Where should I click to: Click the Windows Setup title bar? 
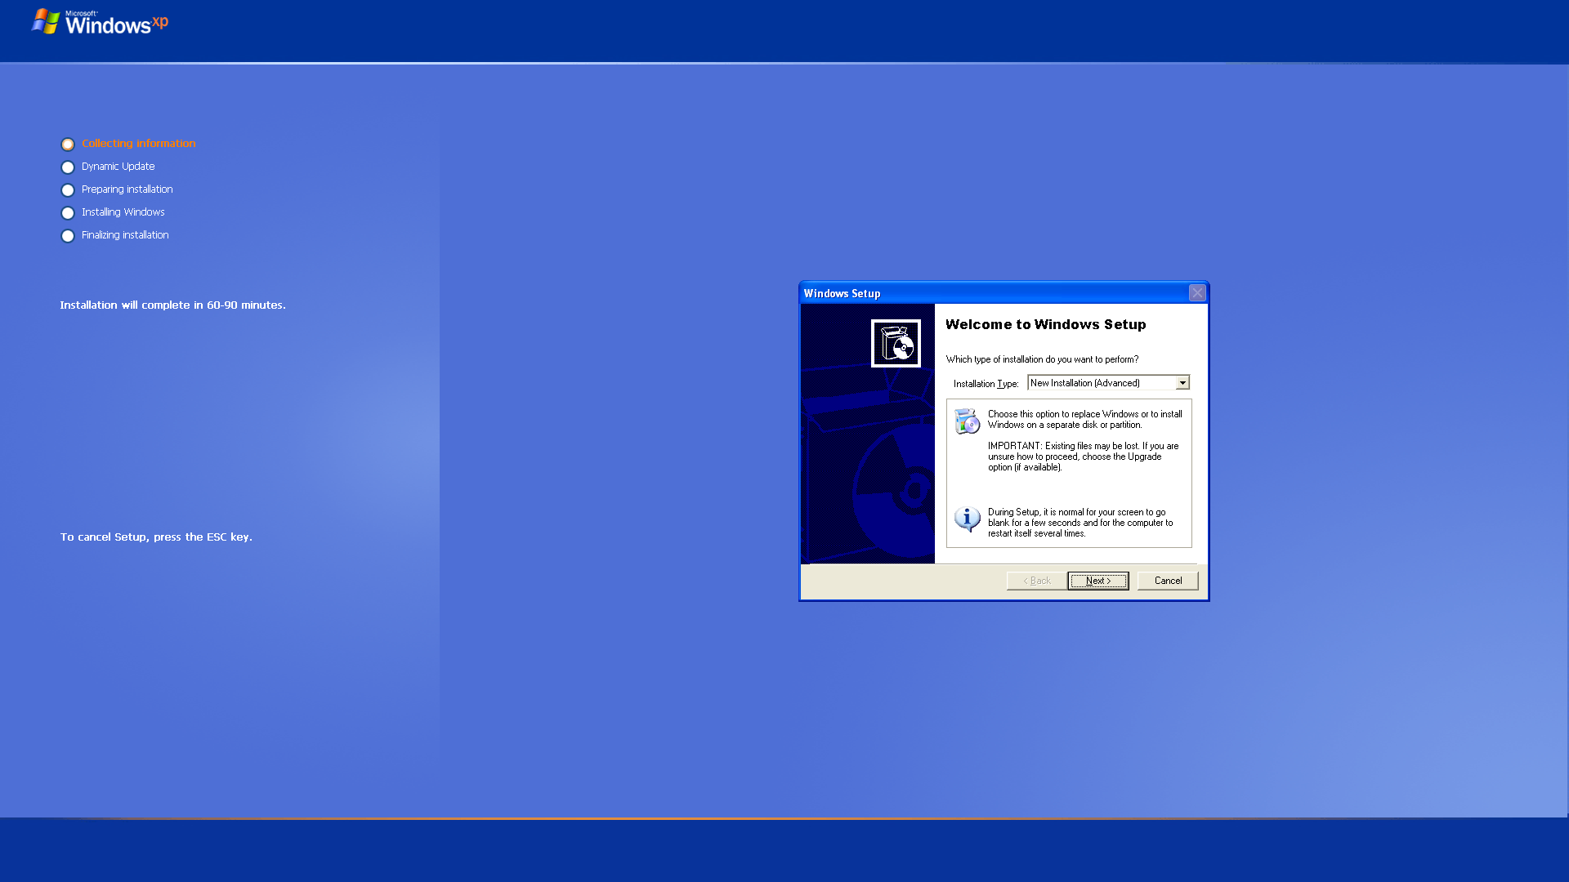tap(981, 293)
